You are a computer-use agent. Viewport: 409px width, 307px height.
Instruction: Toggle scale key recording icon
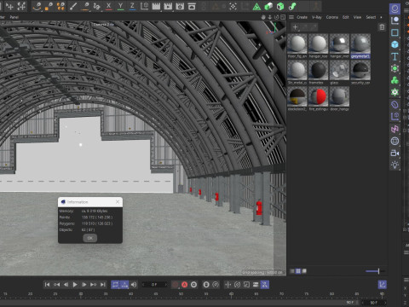246,285
